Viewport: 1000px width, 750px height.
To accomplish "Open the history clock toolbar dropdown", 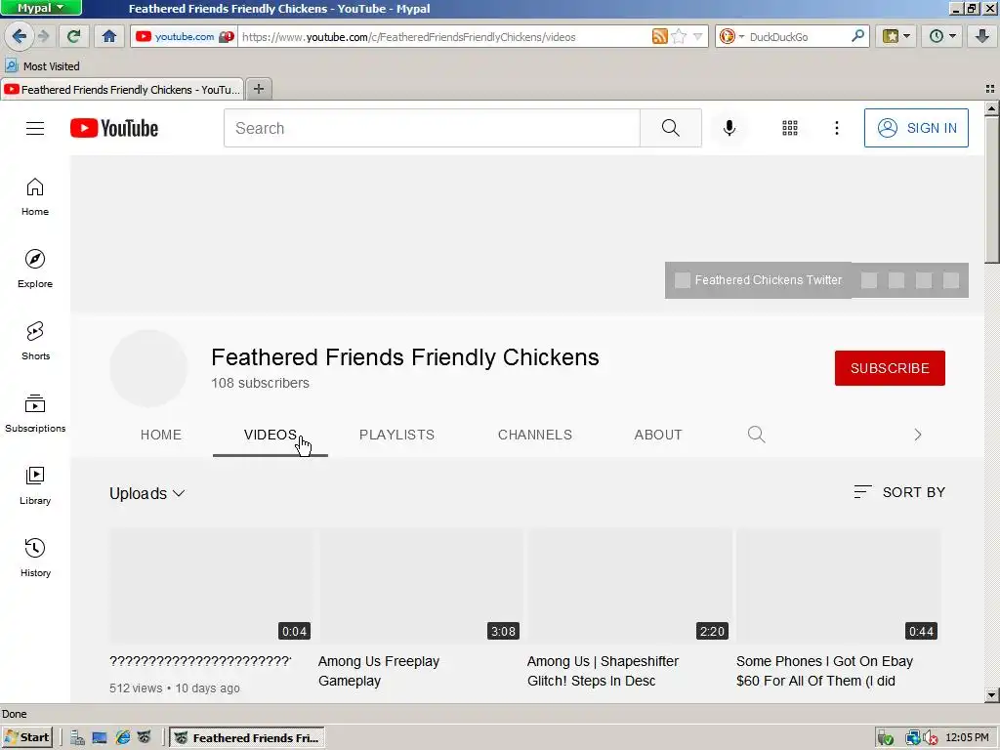I will (942, 36).
